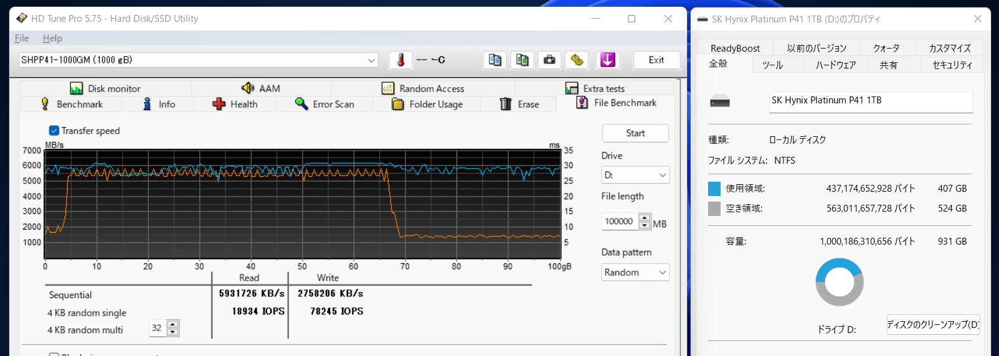Image resolution: width=999 pixels, height=356 pixels.
Task: Click the blue used space color swatch
Action: [714, 189]
